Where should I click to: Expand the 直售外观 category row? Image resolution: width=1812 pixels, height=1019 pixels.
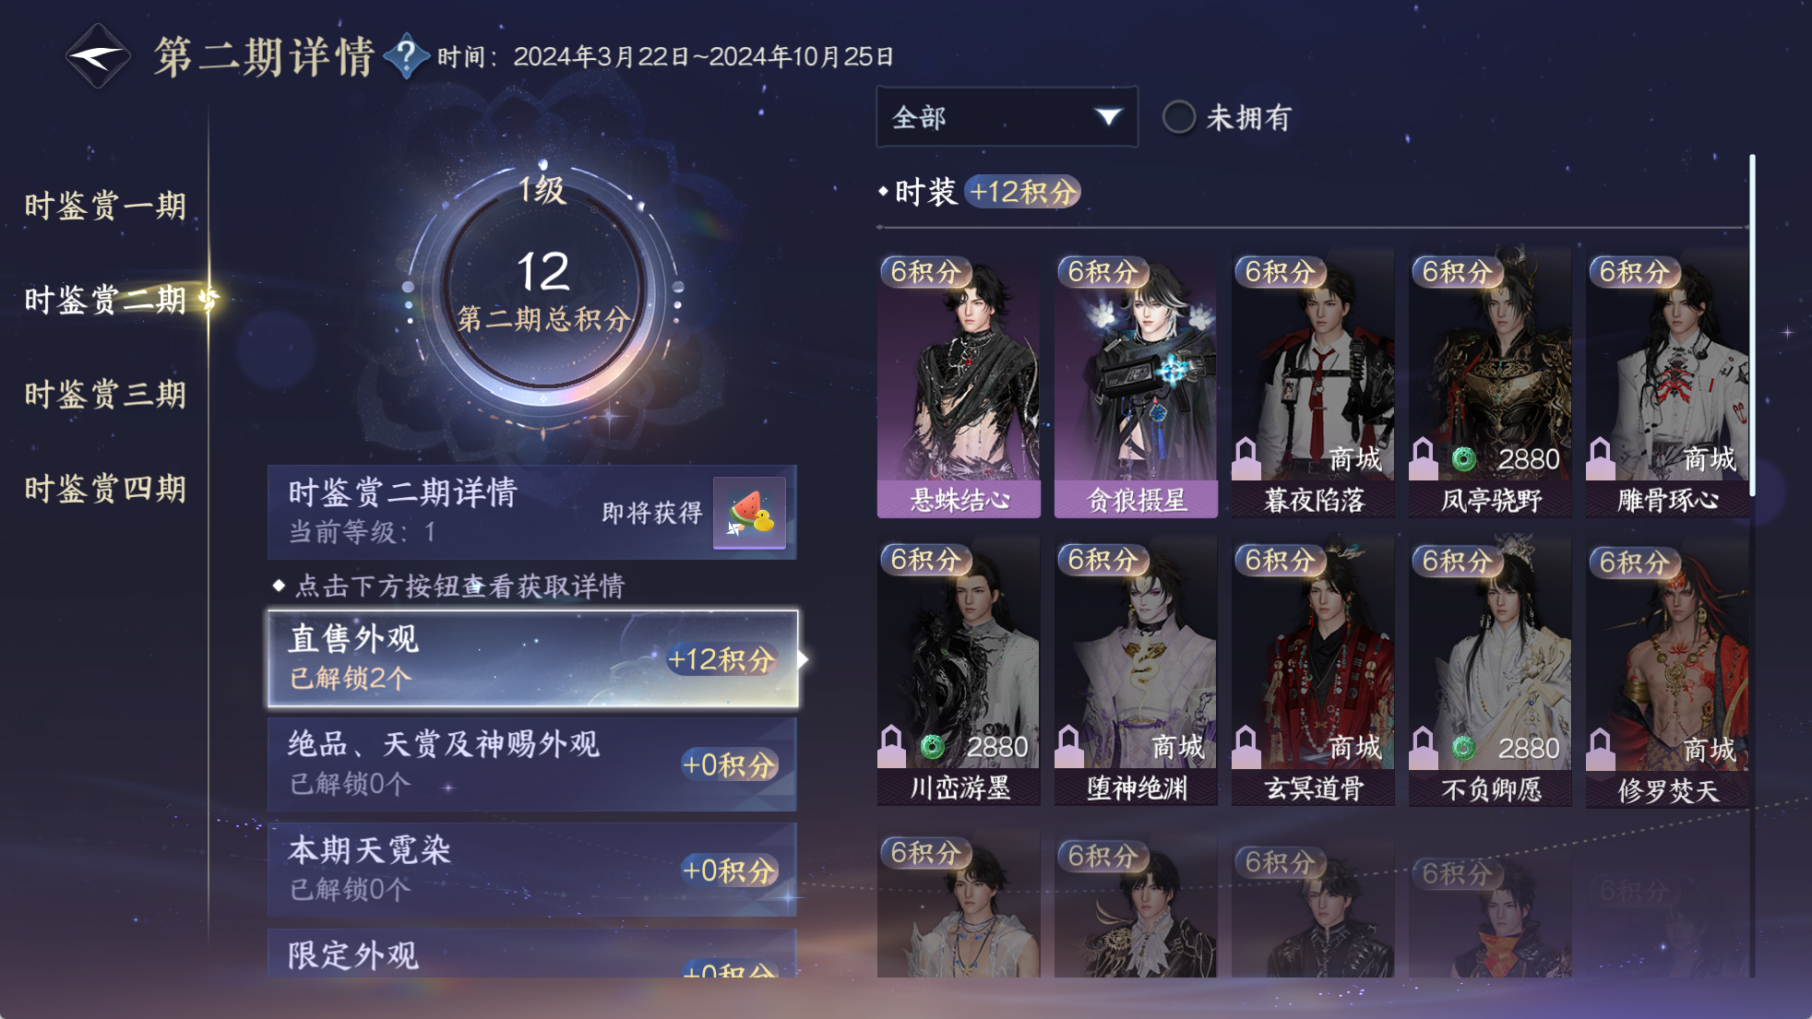[x=533, y=658]
